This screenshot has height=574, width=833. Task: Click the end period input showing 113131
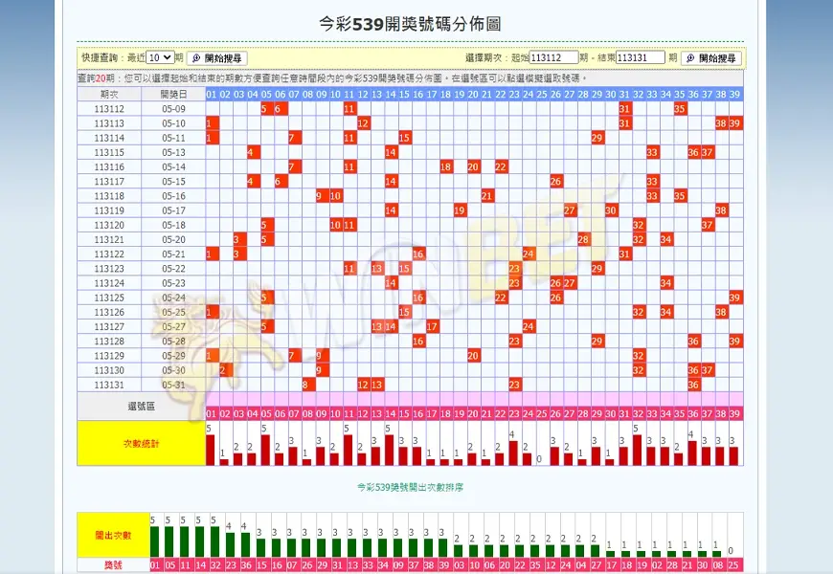tap(640, 57)
